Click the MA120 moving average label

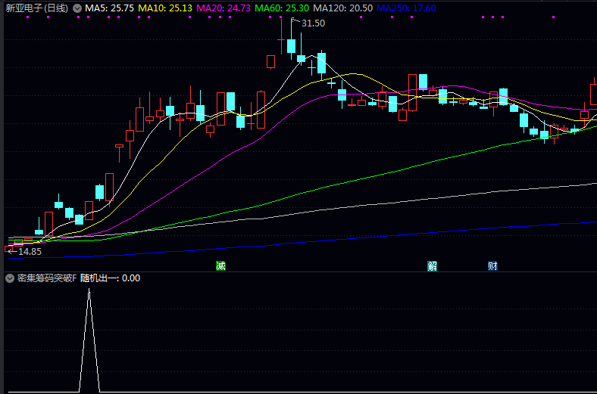click(x=342, y=8)
